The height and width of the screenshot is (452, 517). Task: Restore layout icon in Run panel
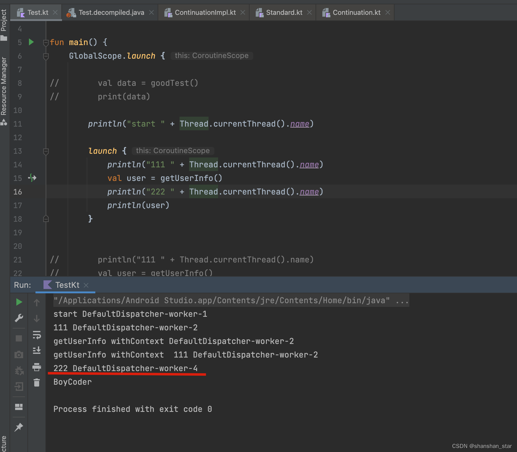(19, 407)
